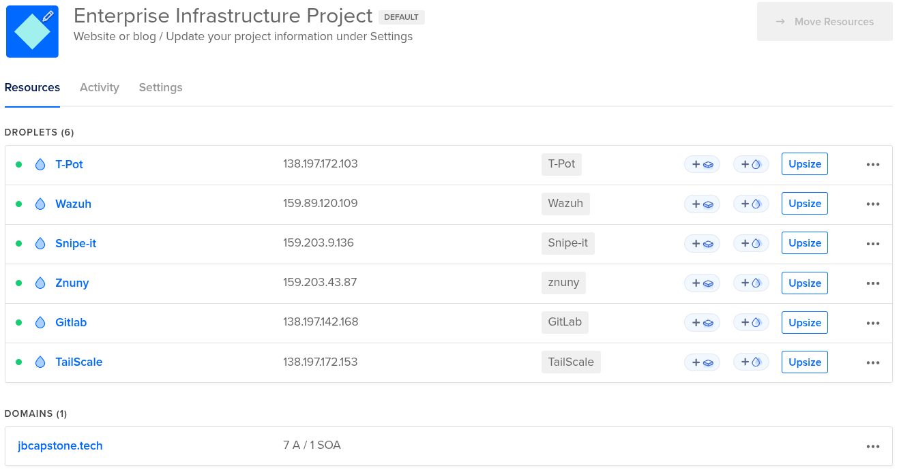Image resolution: width=901 pixels, height=470 pixels.
Task: Click the droplet icon next to T-Pot
Action: pyautogui.click(x=40, y=164)
